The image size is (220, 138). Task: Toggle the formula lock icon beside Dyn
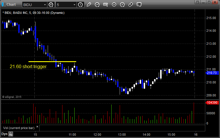click(11, 134)
